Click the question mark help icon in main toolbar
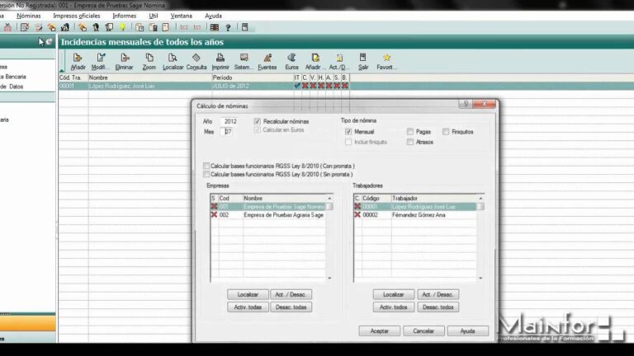The width and height of the screenshot is (634, 356). click(x=228, y=27)
